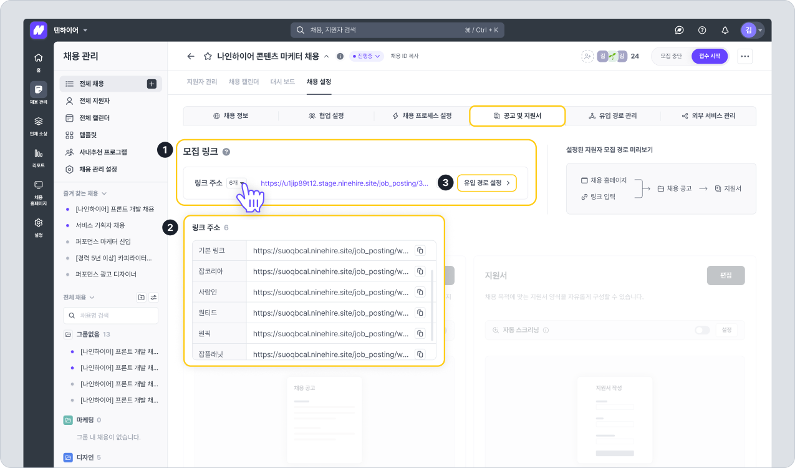Open 인재 소싱 in the left rail
The image size is (795, 468).
click(x=39, y=125)
